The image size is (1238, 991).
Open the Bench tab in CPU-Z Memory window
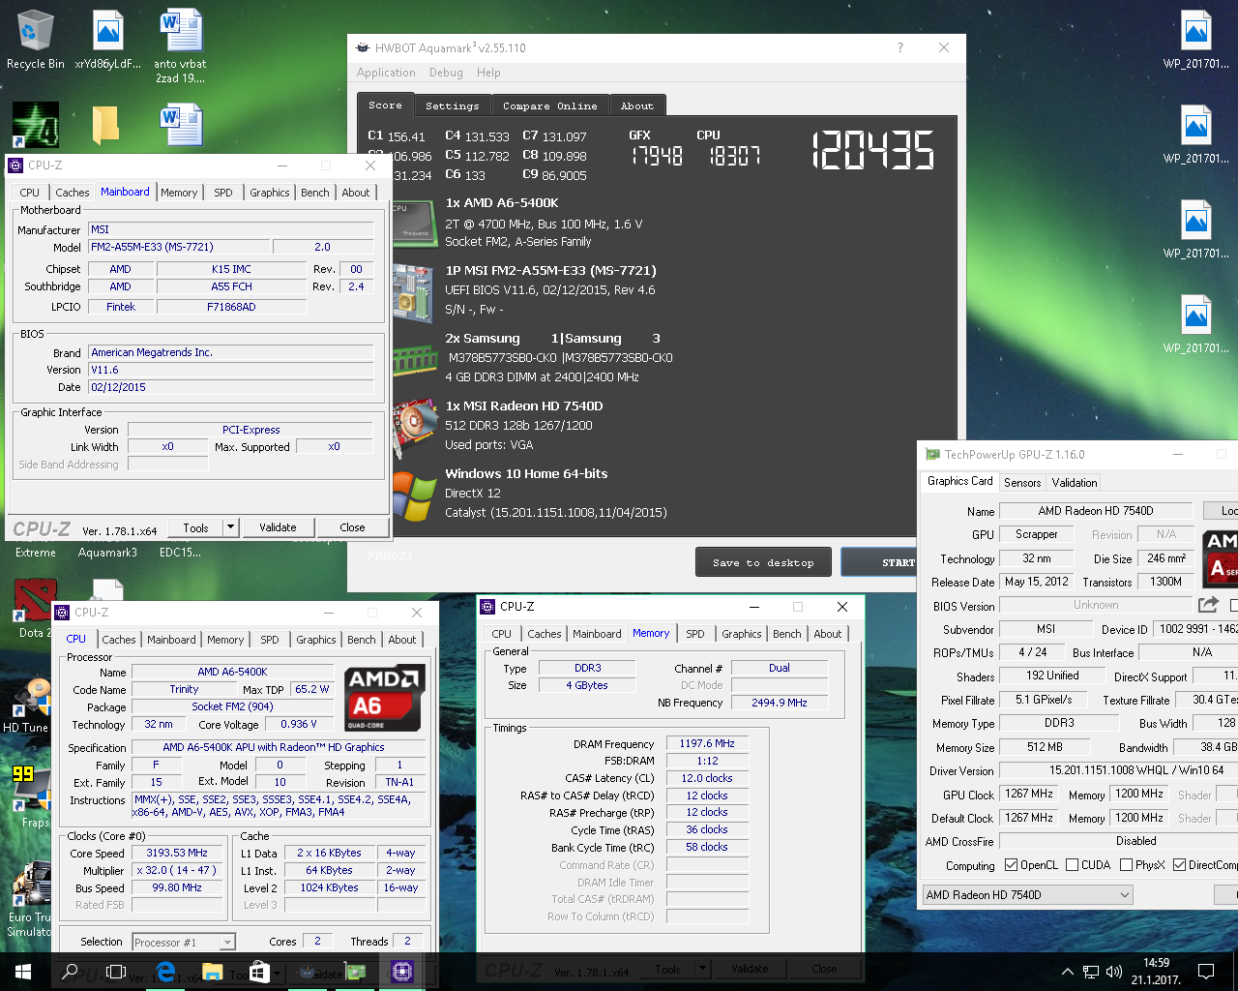[787, 634]
